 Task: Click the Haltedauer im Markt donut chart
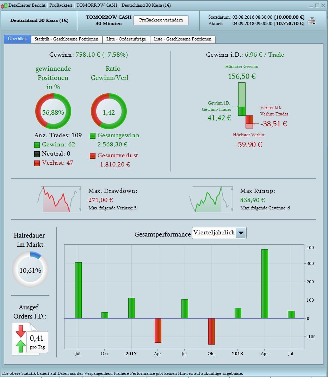[x=30, y=269]
